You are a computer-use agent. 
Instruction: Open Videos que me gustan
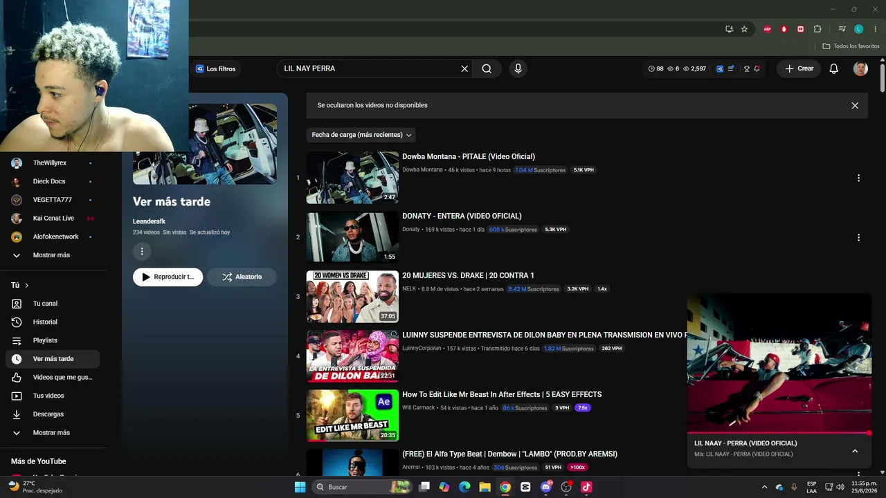53,377
